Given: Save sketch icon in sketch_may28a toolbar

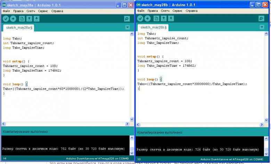Looking at the screenshot, I should point(36,19).
